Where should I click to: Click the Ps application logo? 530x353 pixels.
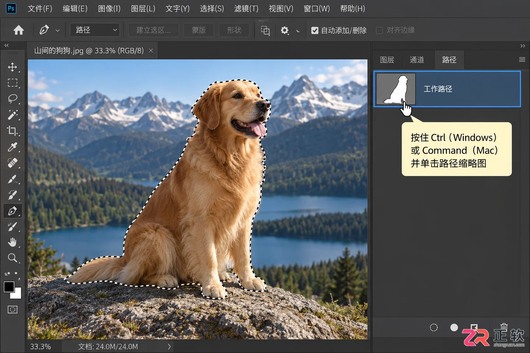click(11, 8)
